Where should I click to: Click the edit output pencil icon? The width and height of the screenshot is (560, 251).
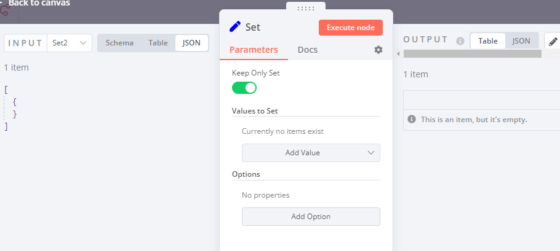point(553,41)
